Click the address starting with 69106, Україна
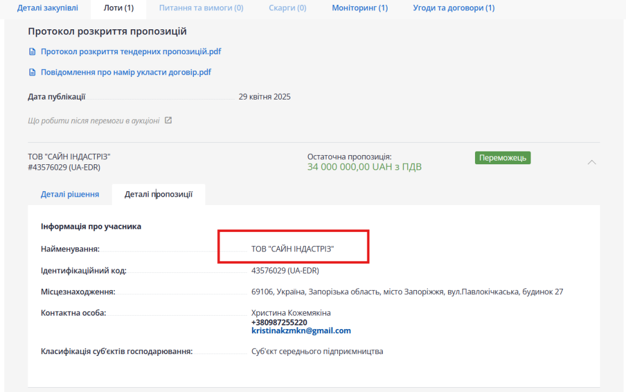This screenshot has width=626, height=392. coord(407,292)
